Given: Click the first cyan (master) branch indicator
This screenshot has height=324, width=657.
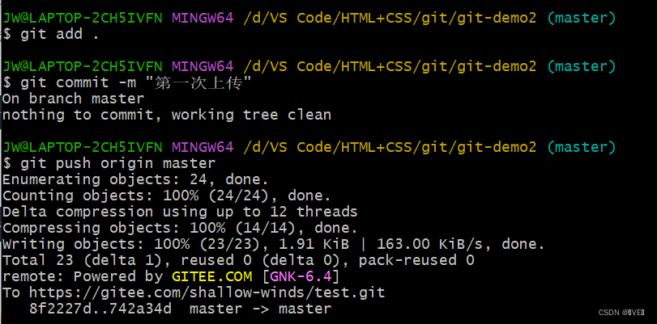Looking at the screenshot, I should click(x=582, y=18).
